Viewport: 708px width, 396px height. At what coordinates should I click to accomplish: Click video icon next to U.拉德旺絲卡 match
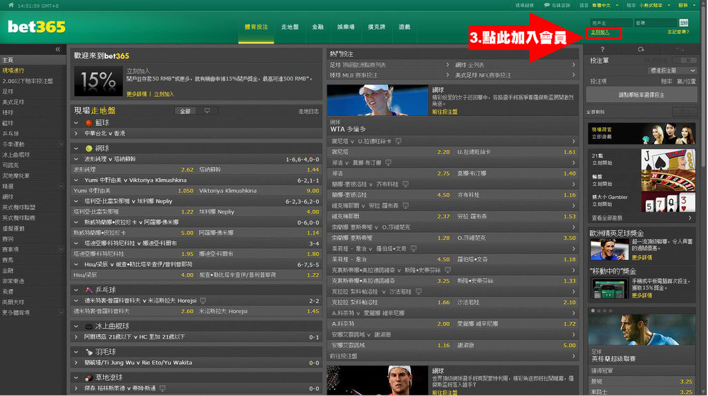tap(398, 142)
